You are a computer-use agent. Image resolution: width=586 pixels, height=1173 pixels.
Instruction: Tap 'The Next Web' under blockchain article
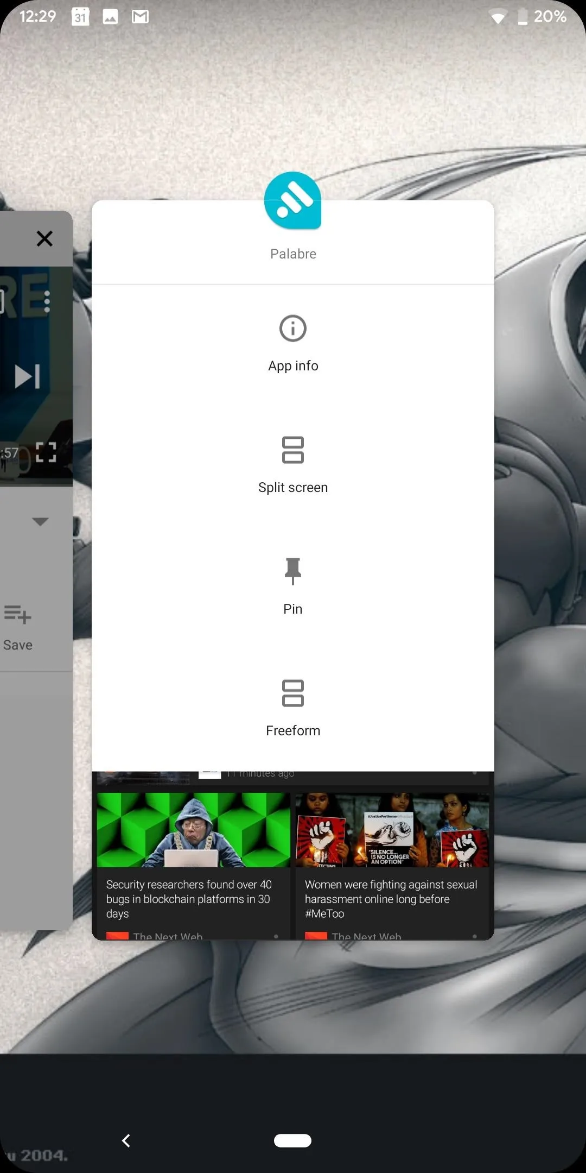tap(168, 936)
